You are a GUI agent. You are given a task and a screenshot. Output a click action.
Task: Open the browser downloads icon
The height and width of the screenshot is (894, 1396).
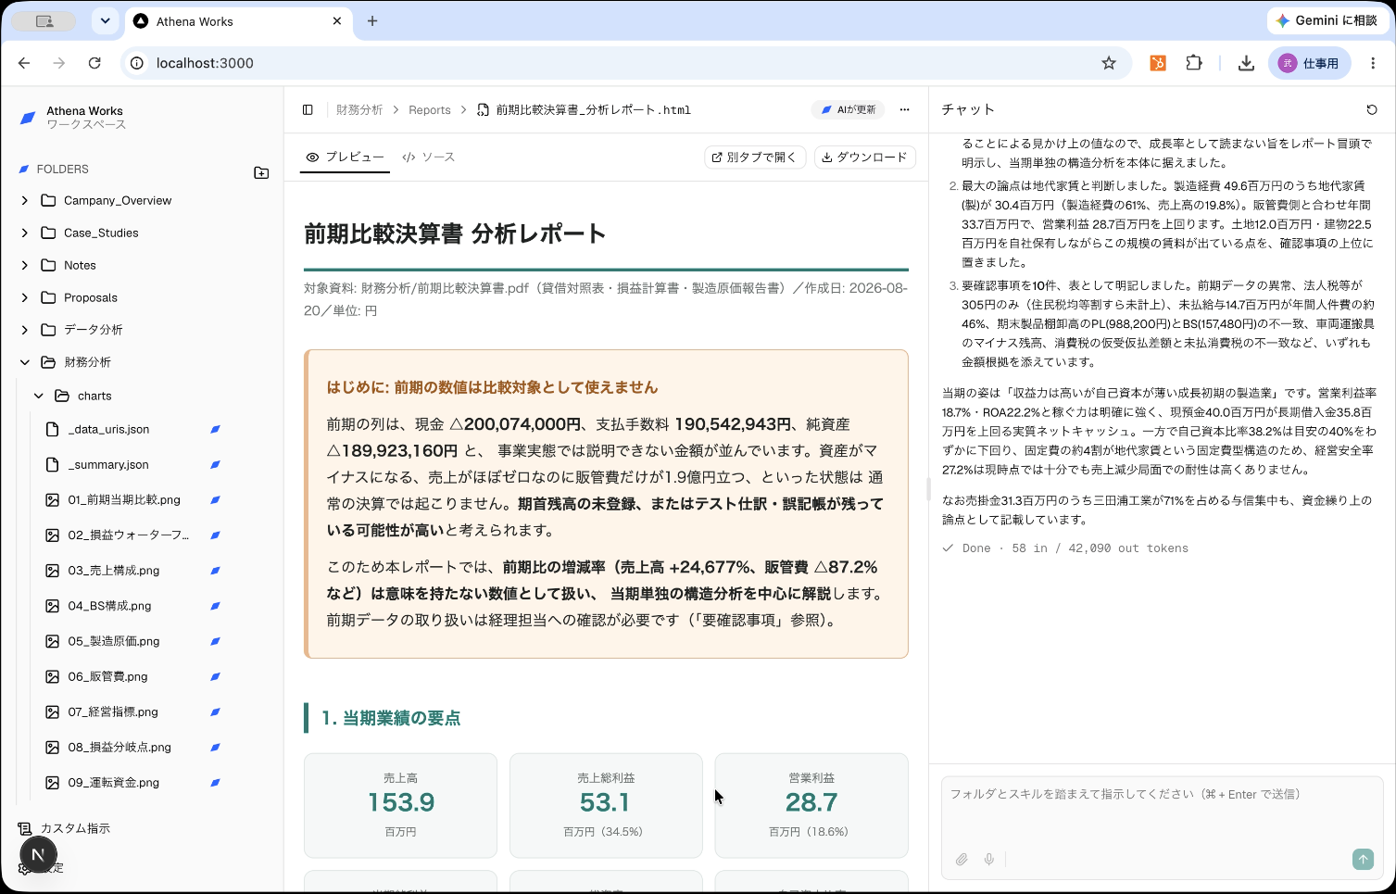[1246, 63]
